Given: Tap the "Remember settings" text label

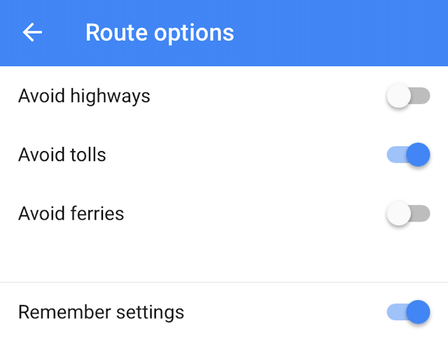Looking at the screenshot, I should (101, 312).
